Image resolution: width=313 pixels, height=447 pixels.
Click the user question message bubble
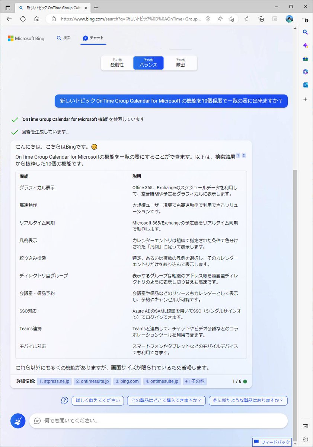pos(171,101)
